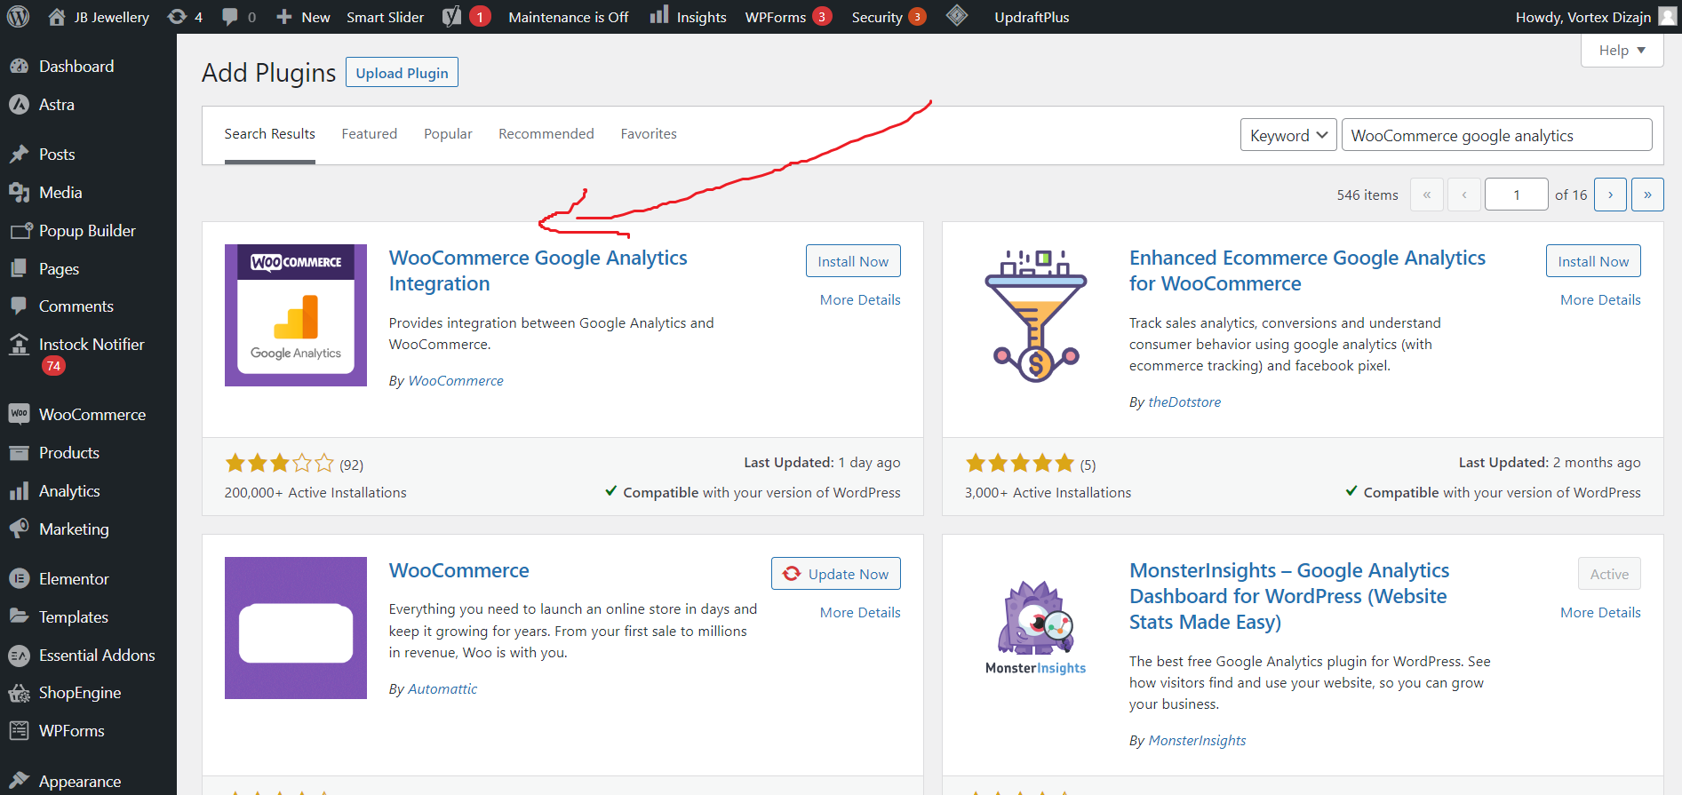Open Smart Slider admin bar menu
1682x795 pixels.
point(386,17)
